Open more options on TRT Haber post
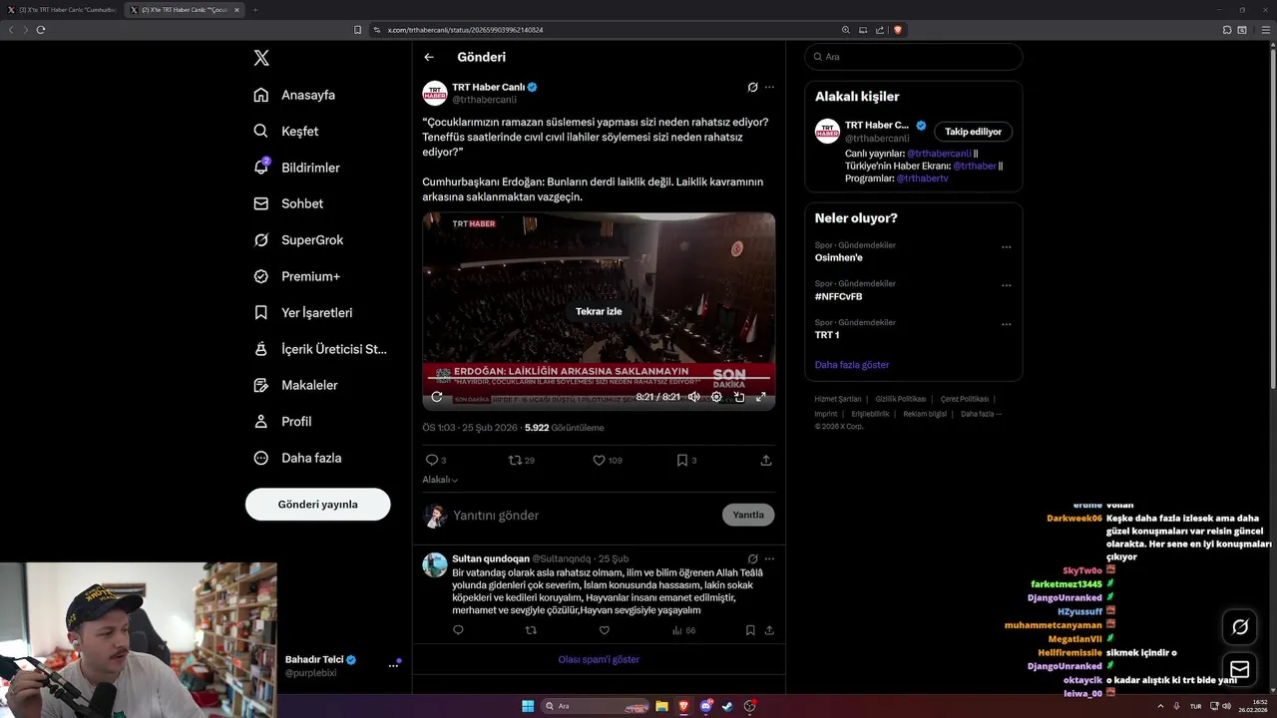Image resolution: width=1277 pixels, height=718 pixels. pos(769,87)
